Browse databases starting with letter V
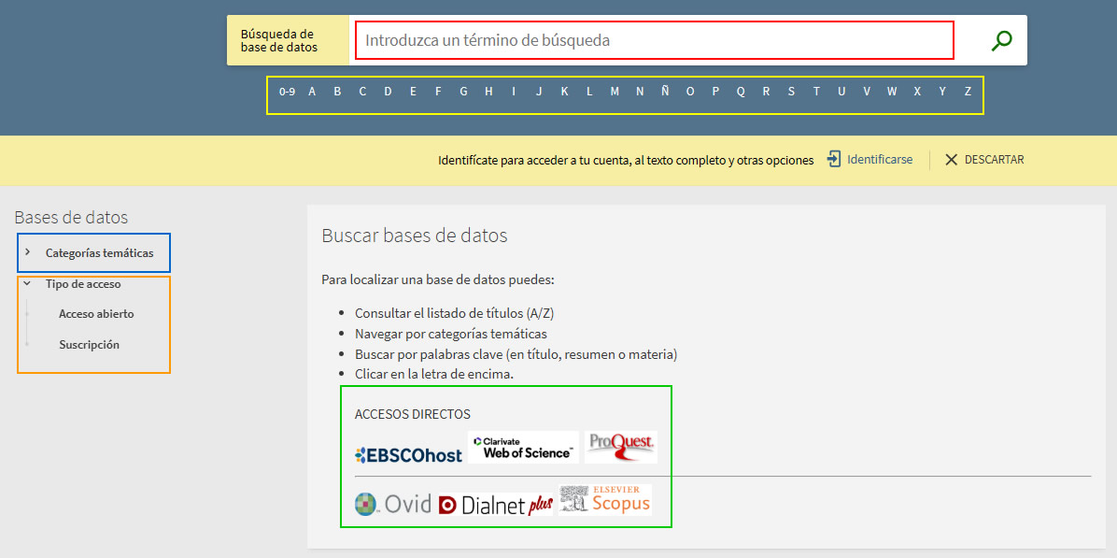1117x558 pixels. pos(867,92)
